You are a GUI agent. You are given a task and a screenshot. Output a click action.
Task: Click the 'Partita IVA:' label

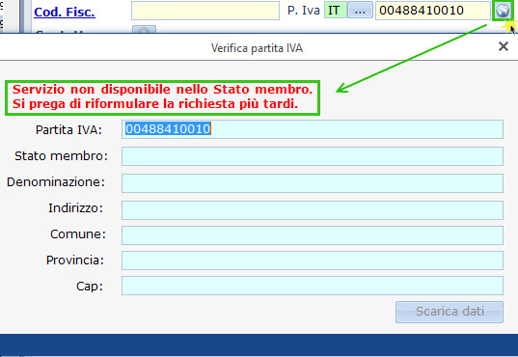coord(68,130)
